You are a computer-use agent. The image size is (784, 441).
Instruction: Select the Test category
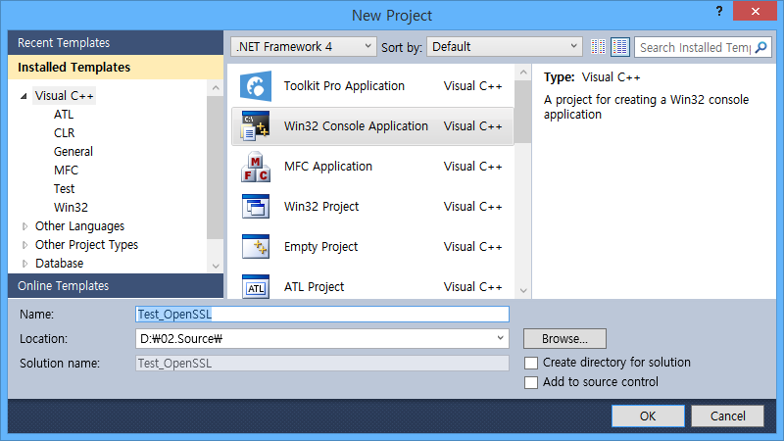(64, 189)
